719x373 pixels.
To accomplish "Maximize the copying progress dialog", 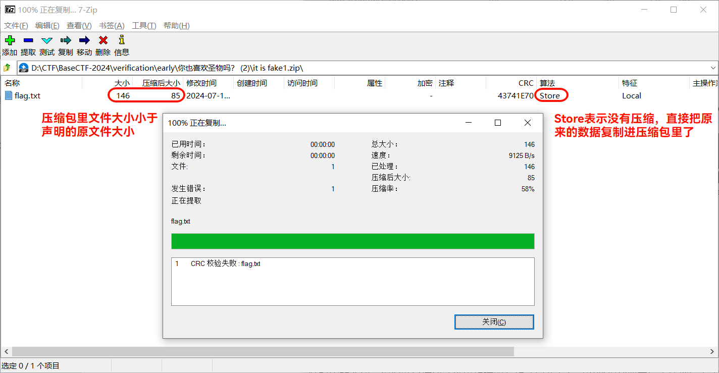I will 497,123.
